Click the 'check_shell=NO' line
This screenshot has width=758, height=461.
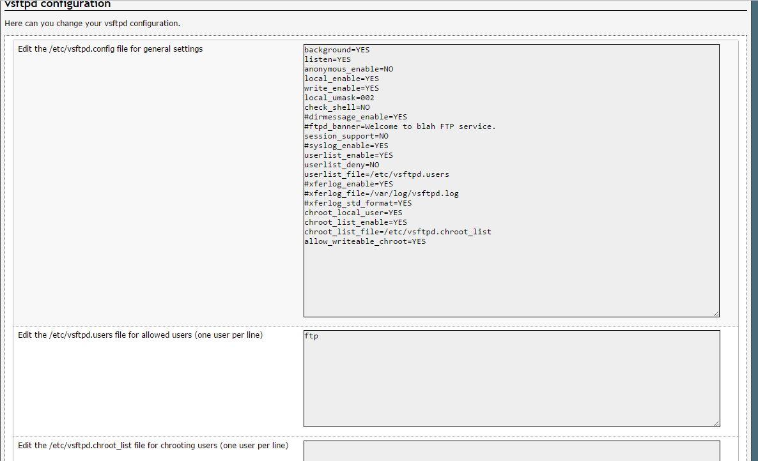337,108
